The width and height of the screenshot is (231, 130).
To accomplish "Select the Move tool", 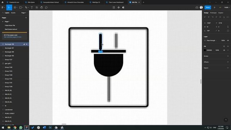I will click(x=9, y=7).
